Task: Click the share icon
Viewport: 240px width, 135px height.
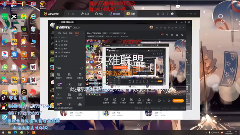Action: point(182,35)
